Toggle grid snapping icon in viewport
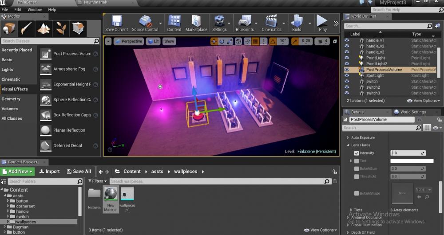 click(x=255, y=42)
